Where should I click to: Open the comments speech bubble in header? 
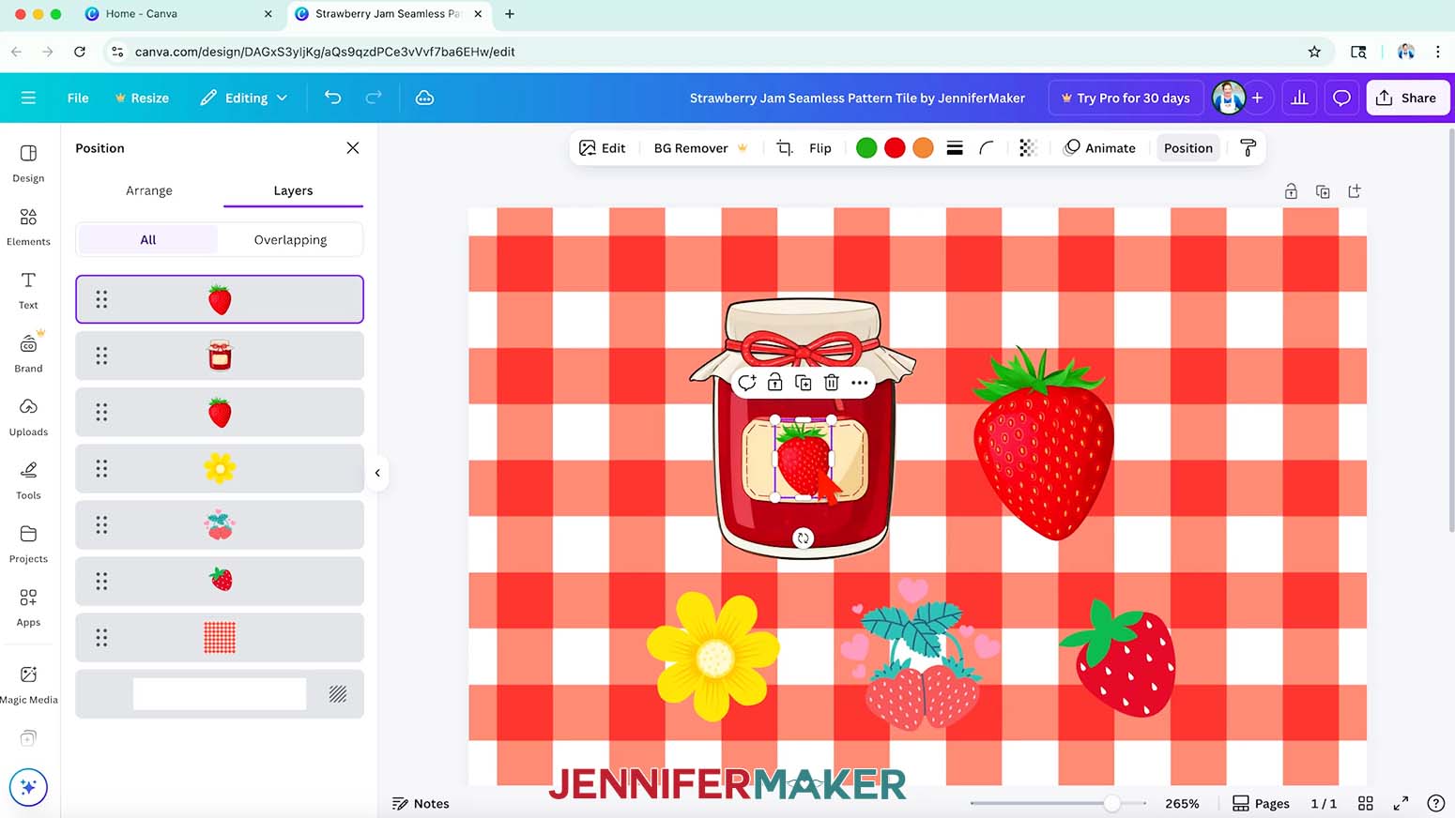(1341, 98)
